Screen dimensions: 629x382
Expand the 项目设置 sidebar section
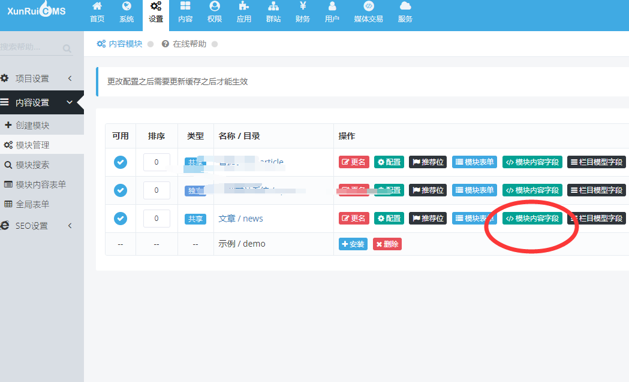(42, 78)
